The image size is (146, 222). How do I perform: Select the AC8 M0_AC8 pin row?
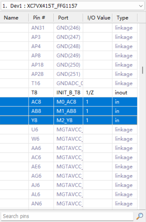pos(69,102)
